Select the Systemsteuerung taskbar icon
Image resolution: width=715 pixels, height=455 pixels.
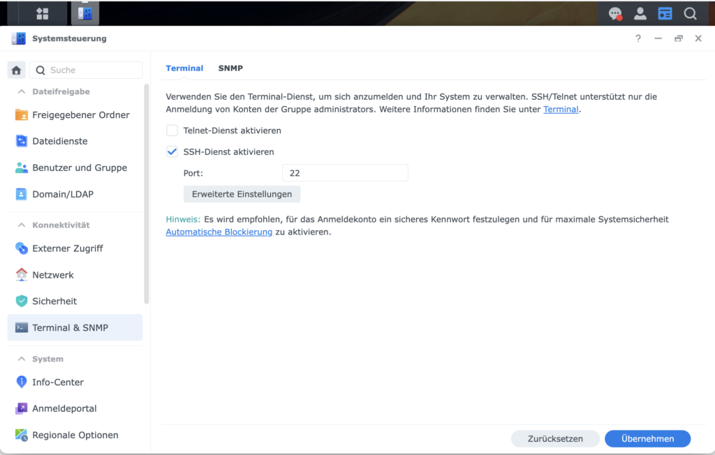point(85,14)
